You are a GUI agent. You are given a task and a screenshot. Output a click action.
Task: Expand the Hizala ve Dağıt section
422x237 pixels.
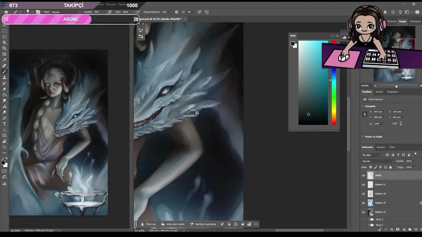[x=363, y=137]
